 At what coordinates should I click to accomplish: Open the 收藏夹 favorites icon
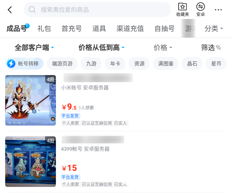click(x=182, y=7)
